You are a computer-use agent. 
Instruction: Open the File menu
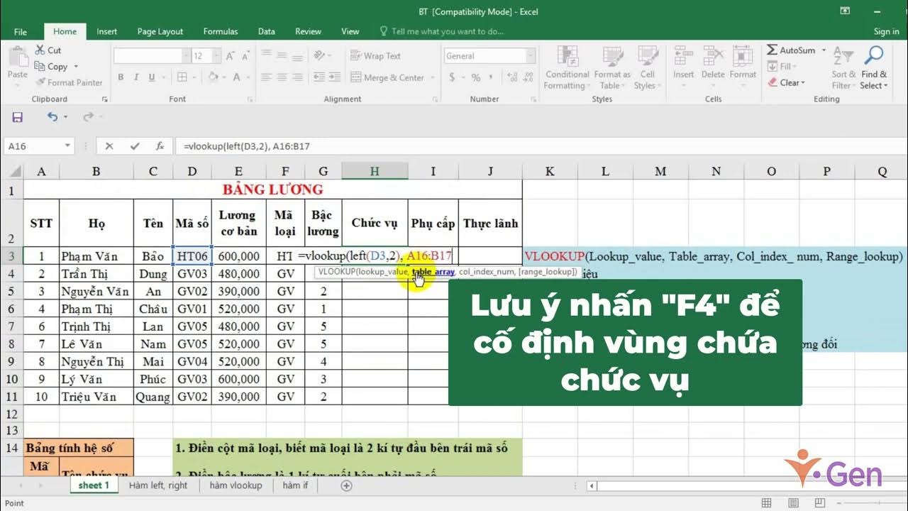tap(21, 31)
